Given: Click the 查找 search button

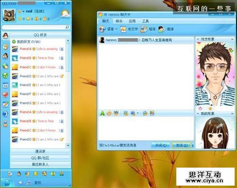Looking at the screenshot, I should click(x=38, y=183).
